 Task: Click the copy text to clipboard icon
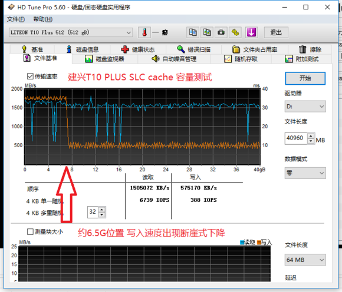pyautogui.click(x=193, y=32)
